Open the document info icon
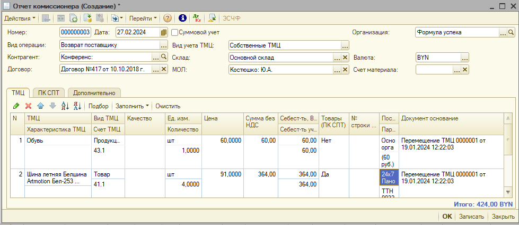Screen dimensions: 519x225 tap(182, 18)
